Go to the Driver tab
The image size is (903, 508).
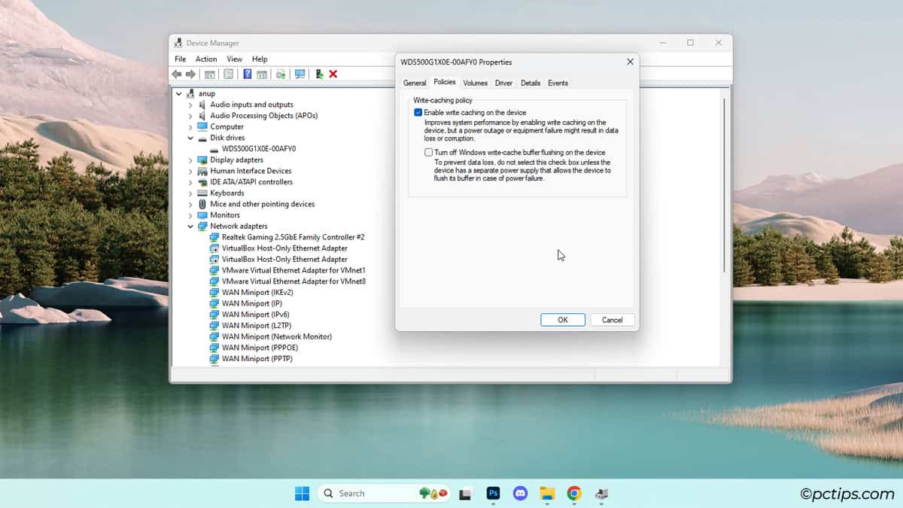504,84
